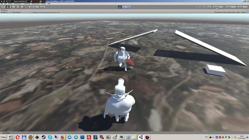Open Firefox from the taskbar
This screenshot has height=140, width=249.
point(63,137)
